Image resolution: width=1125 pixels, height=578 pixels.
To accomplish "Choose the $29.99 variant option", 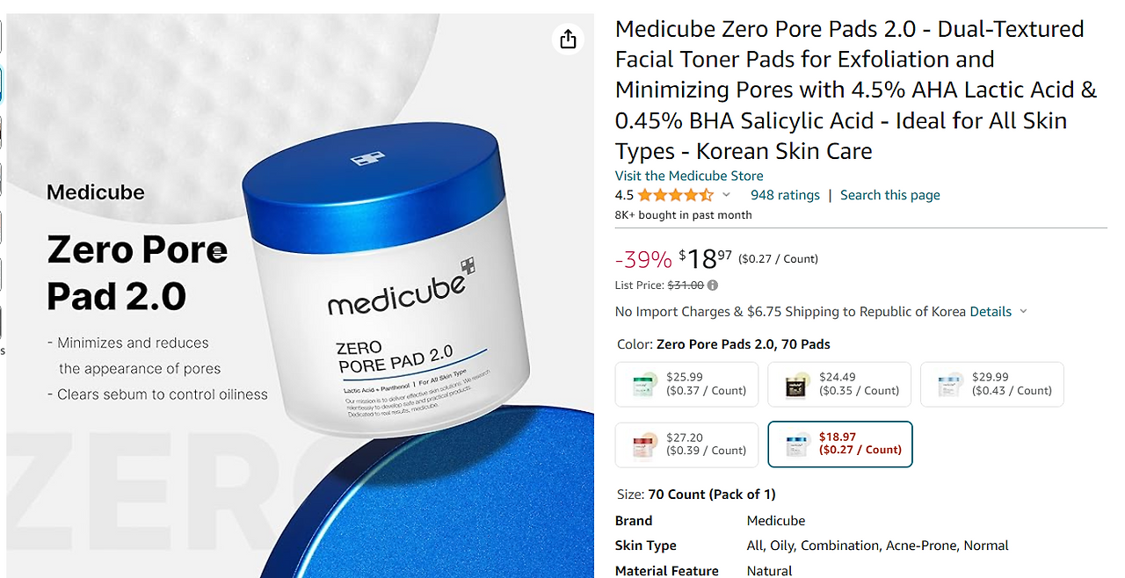I will (992, 384).
